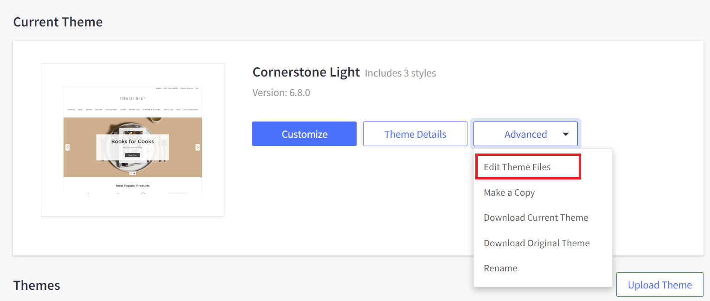
Task: Click the preview carousel left arrow
Action: coord(68,147)
